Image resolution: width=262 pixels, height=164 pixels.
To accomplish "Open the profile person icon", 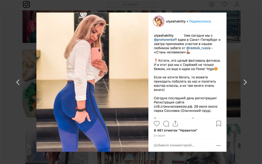I will pos(237,5).
